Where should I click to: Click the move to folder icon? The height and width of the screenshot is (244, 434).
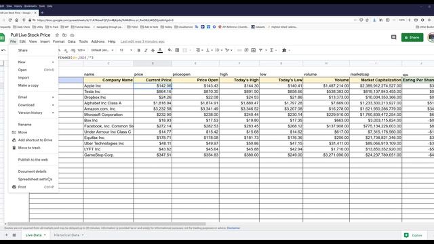pyautogui.click(x=64, y=35)
